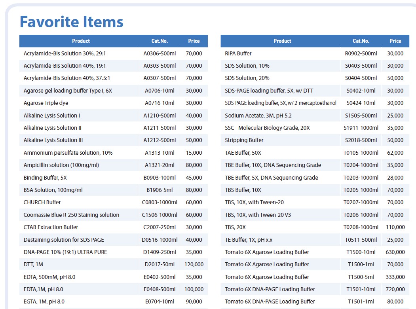The image size is (416, 309).
Task: Select Binding Buffer, 5X product
Action: [45, 178]
